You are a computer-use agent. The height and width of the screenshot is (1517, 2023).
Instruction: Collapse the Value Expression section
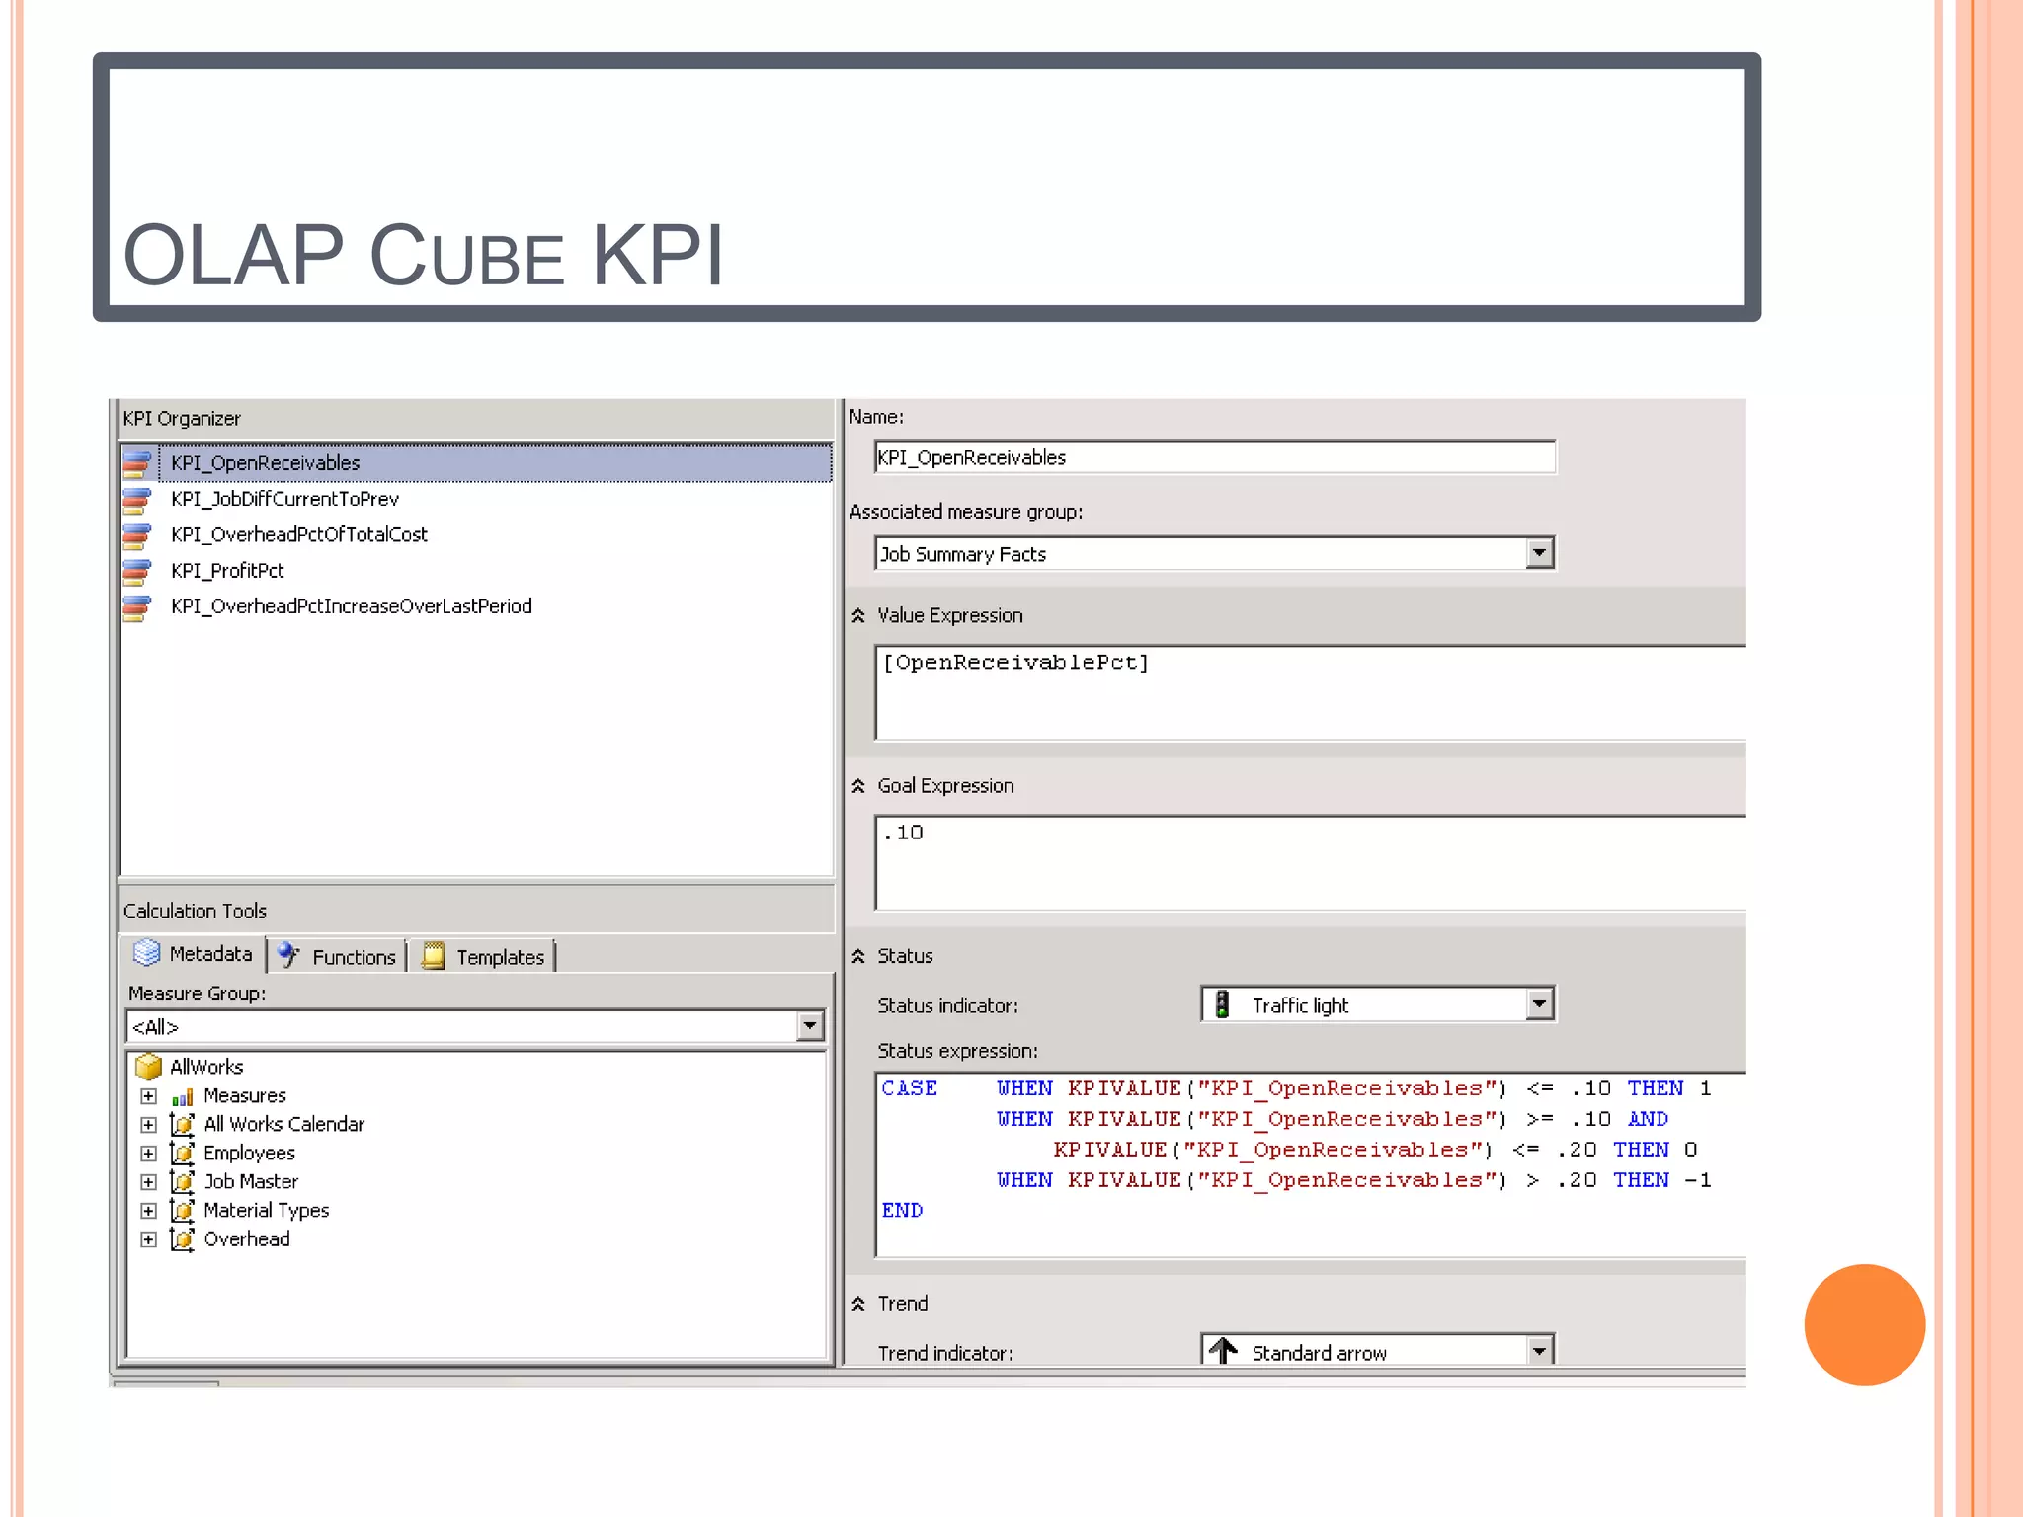858,616
